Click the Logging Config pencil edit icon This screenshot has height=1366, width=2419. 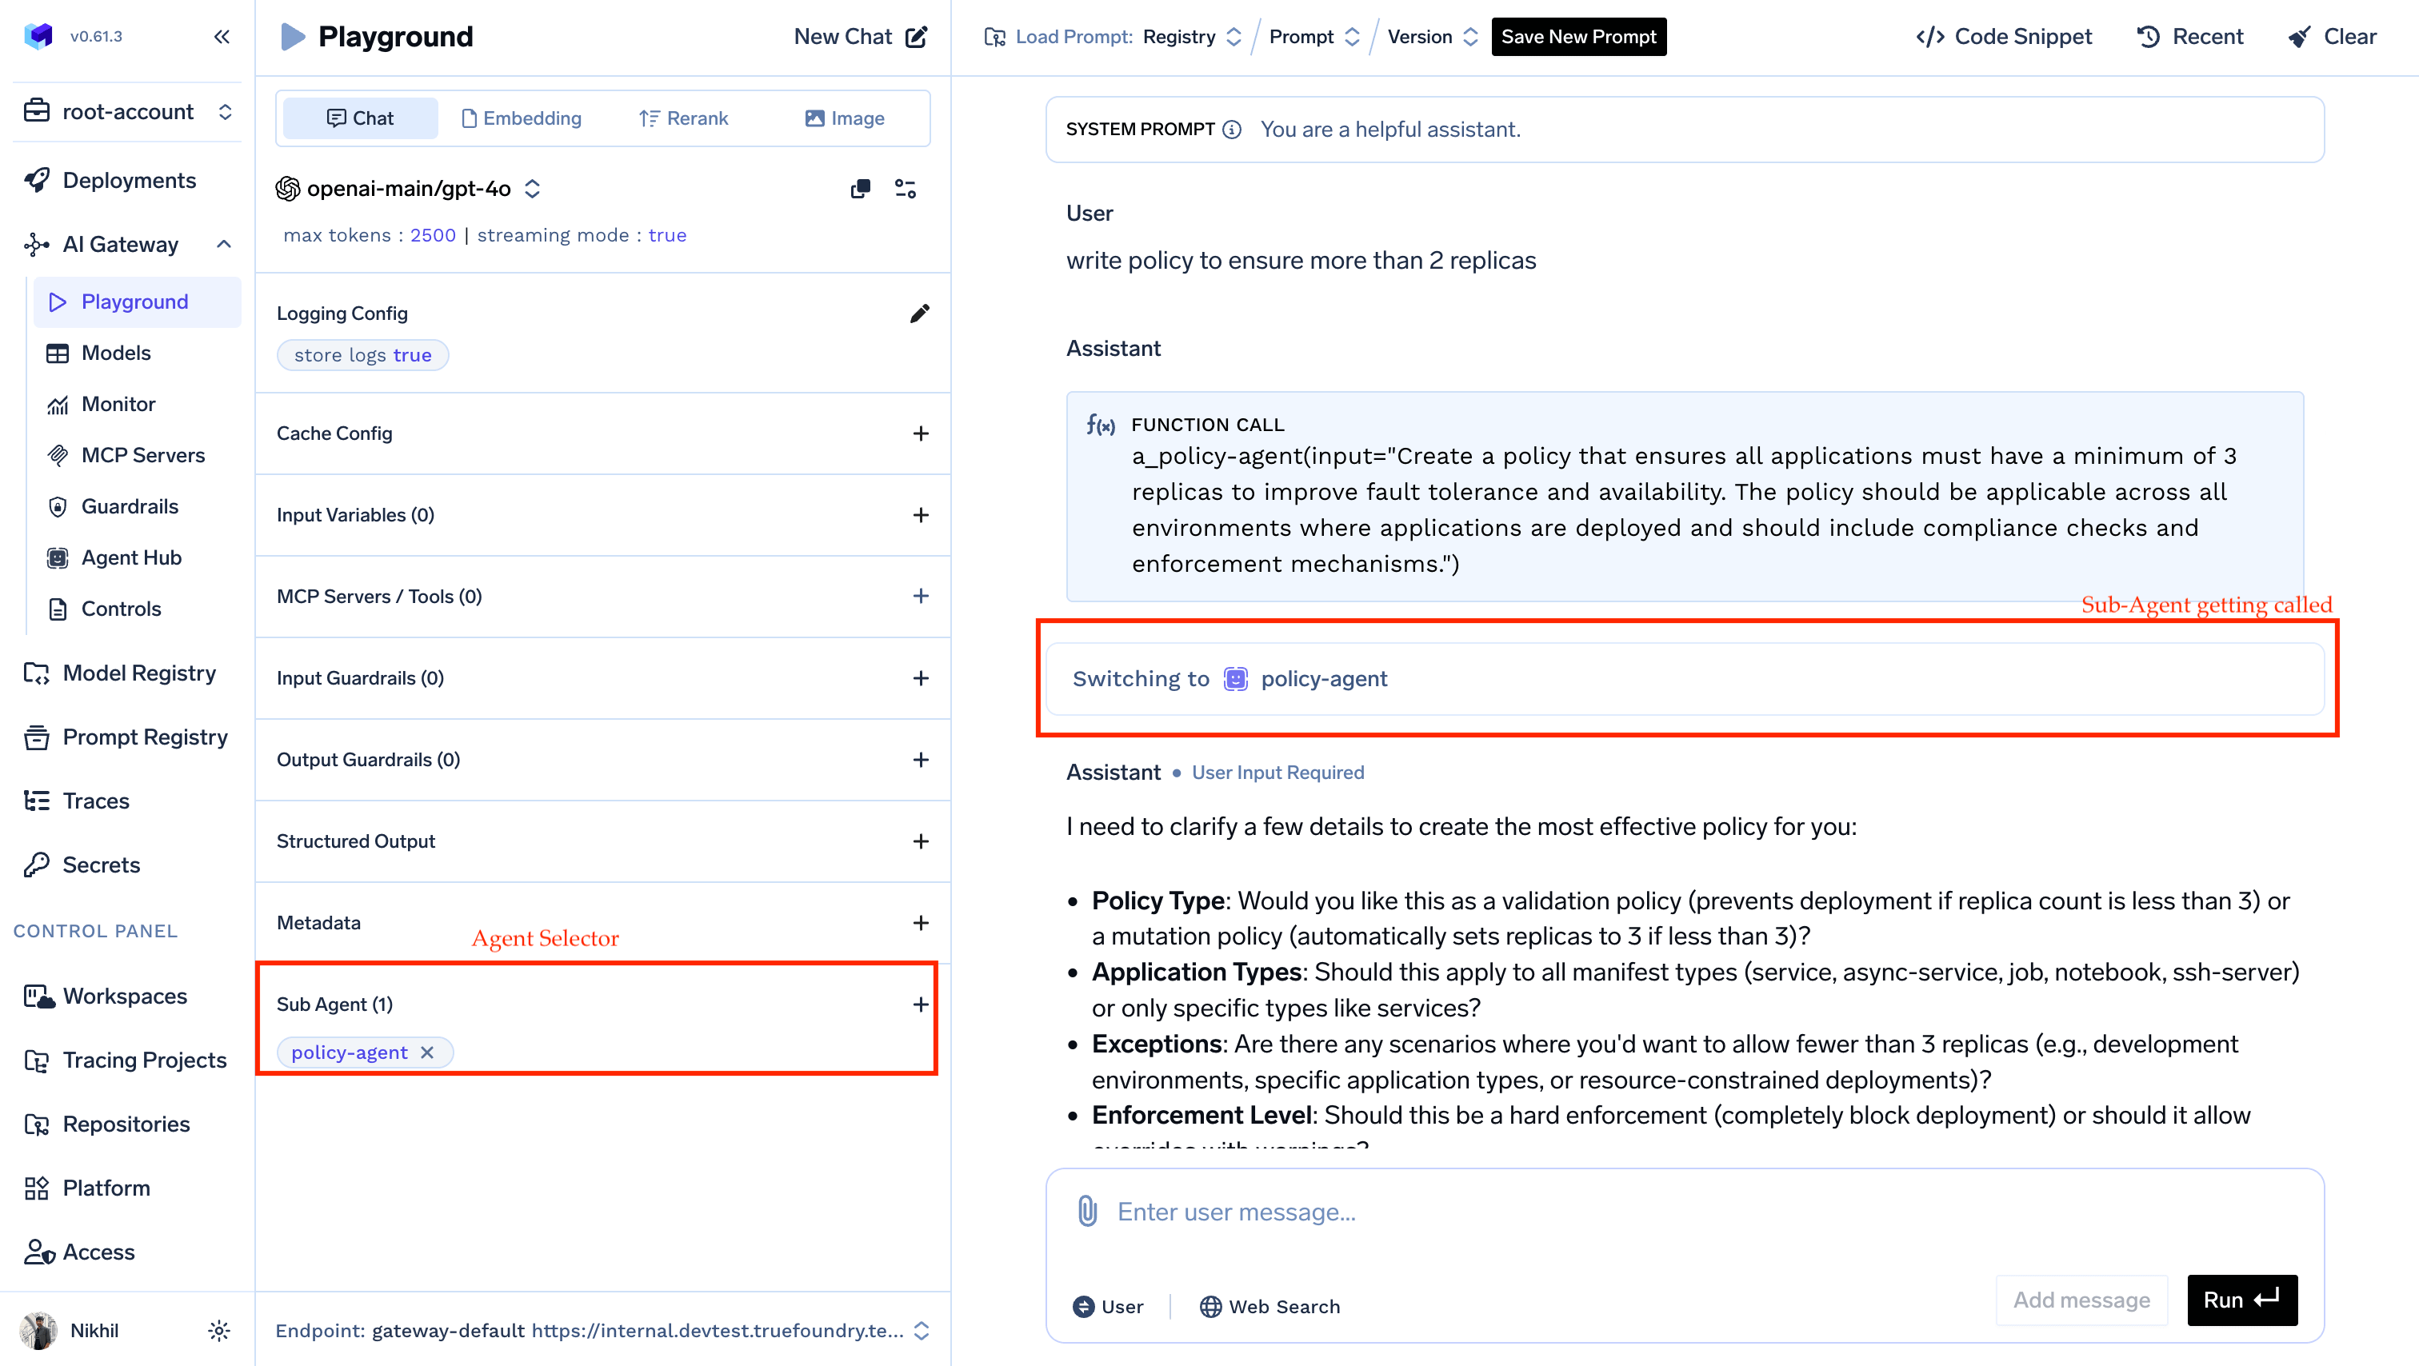[919, 314]
